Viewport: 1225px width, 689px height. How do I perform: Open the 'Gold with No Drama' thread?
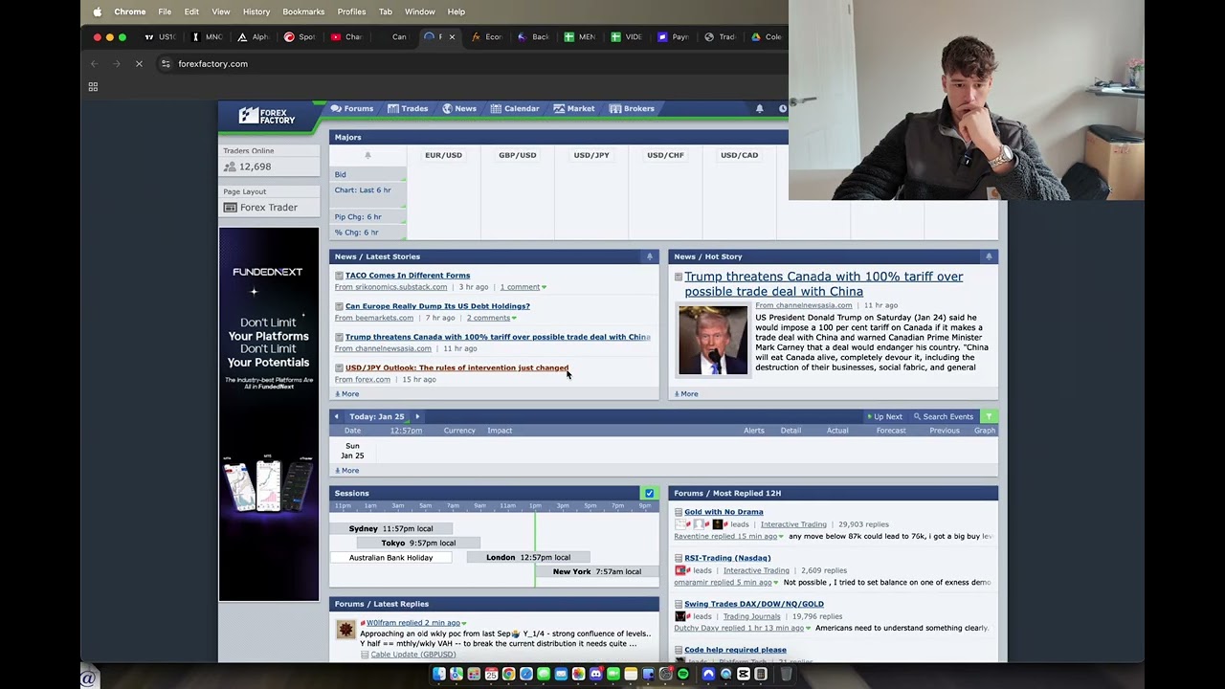point(724,512)
